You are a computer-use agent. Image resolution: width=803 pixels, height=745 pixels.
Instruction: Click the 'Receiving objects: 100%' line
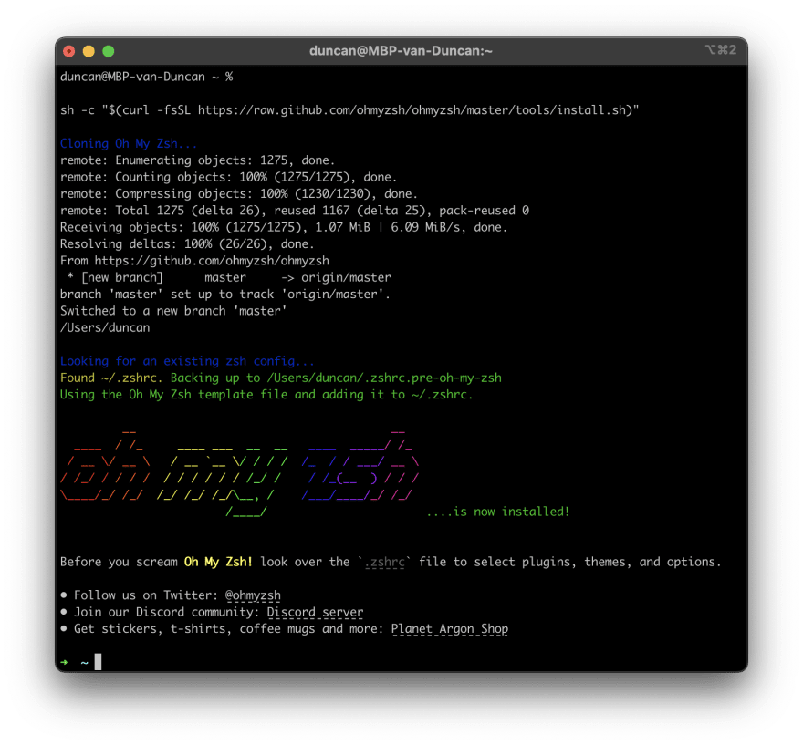[284, 227]
